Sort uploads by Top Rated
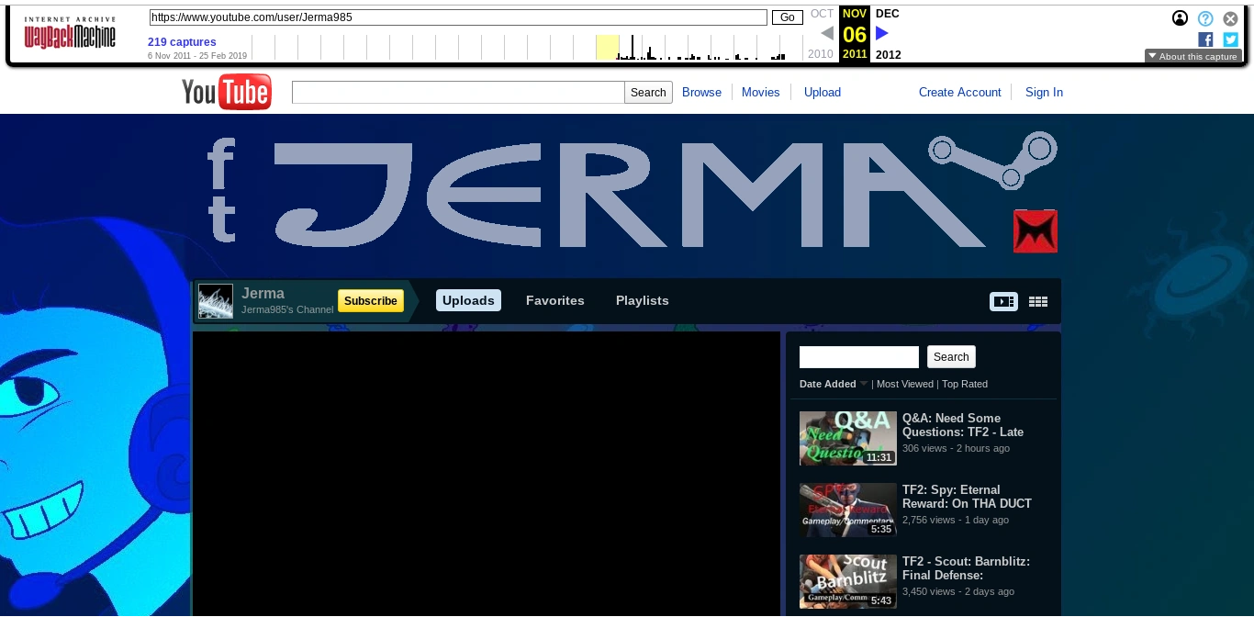1254x617 pixels. (965, 384)
